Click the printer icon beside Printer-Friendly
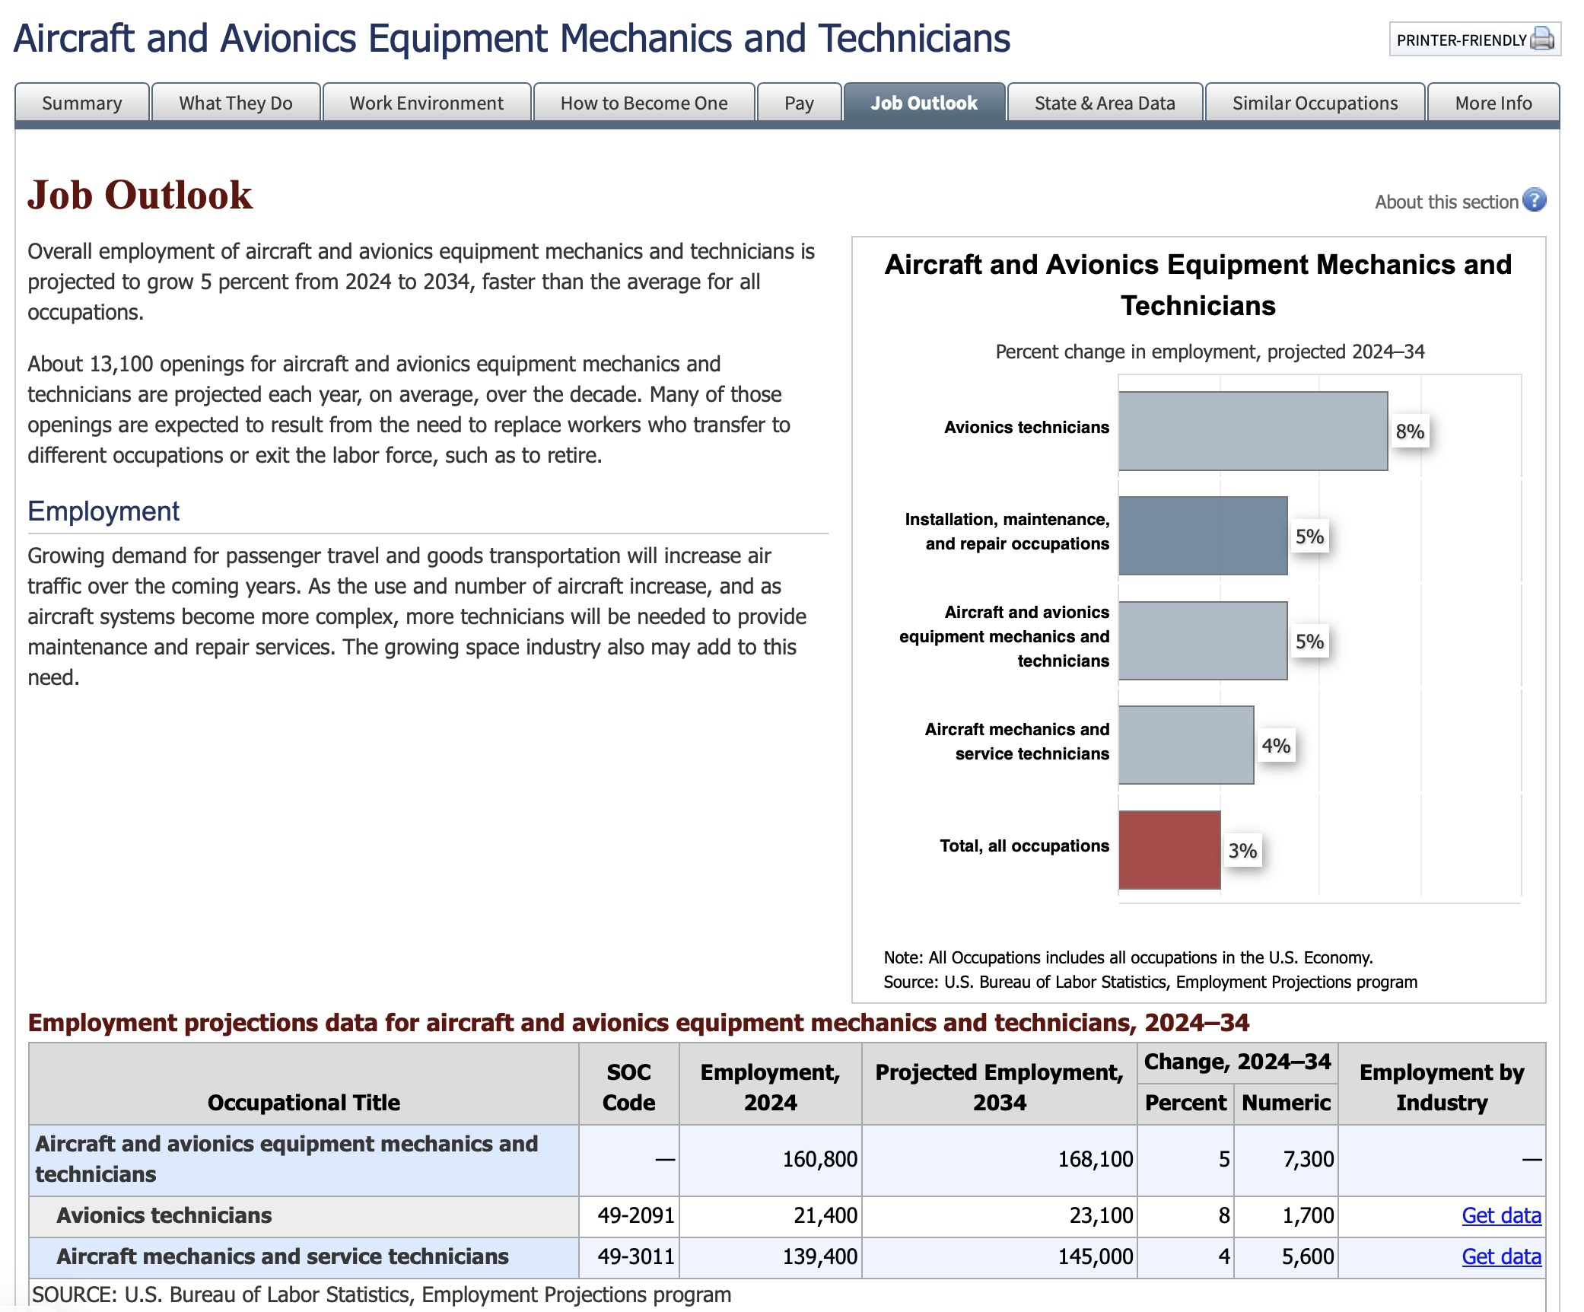The image size is (1584, 1312). tap(1542, 39)
